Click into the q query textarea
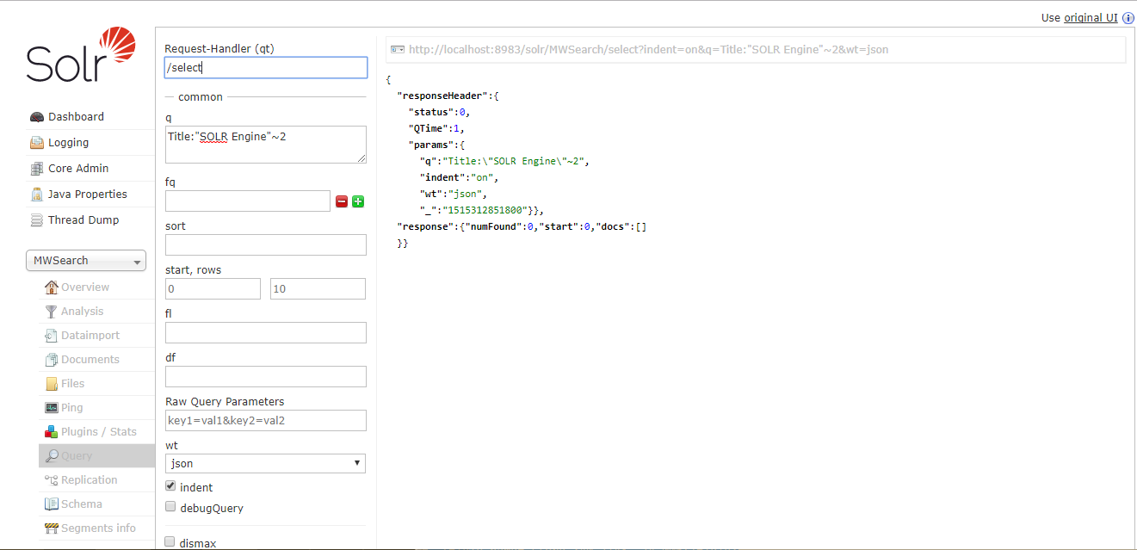 coord(266,145)
